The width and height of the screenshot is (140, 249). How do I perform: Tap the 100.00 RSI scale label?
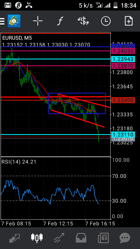(121, 160)
